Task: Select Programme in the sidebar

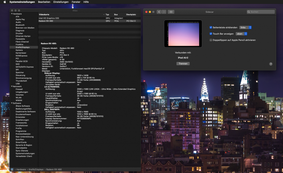Action: 21,131
